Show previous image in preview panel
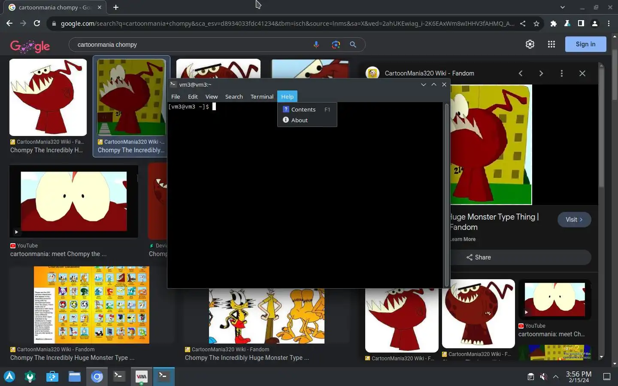The height and width of the screenshot is (386, 618). [x=521, y=73]
